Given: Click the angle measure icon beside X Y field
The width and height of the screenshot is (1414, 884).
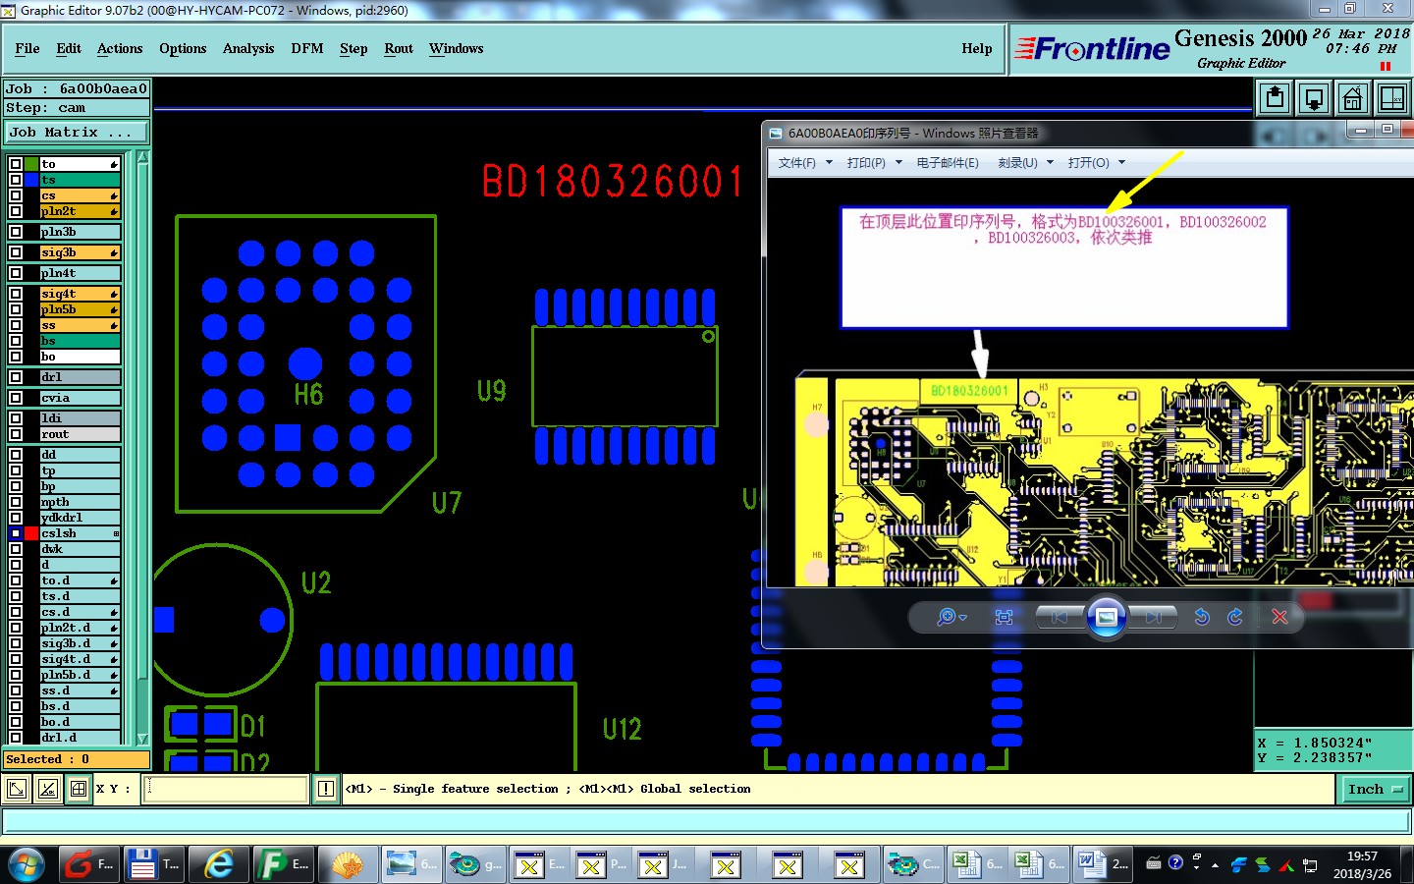Looking at the screenshot, I should click(47, 789).
